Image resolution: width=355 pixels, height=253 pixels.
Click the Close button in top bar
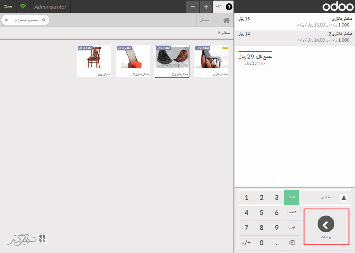point(8,6)
